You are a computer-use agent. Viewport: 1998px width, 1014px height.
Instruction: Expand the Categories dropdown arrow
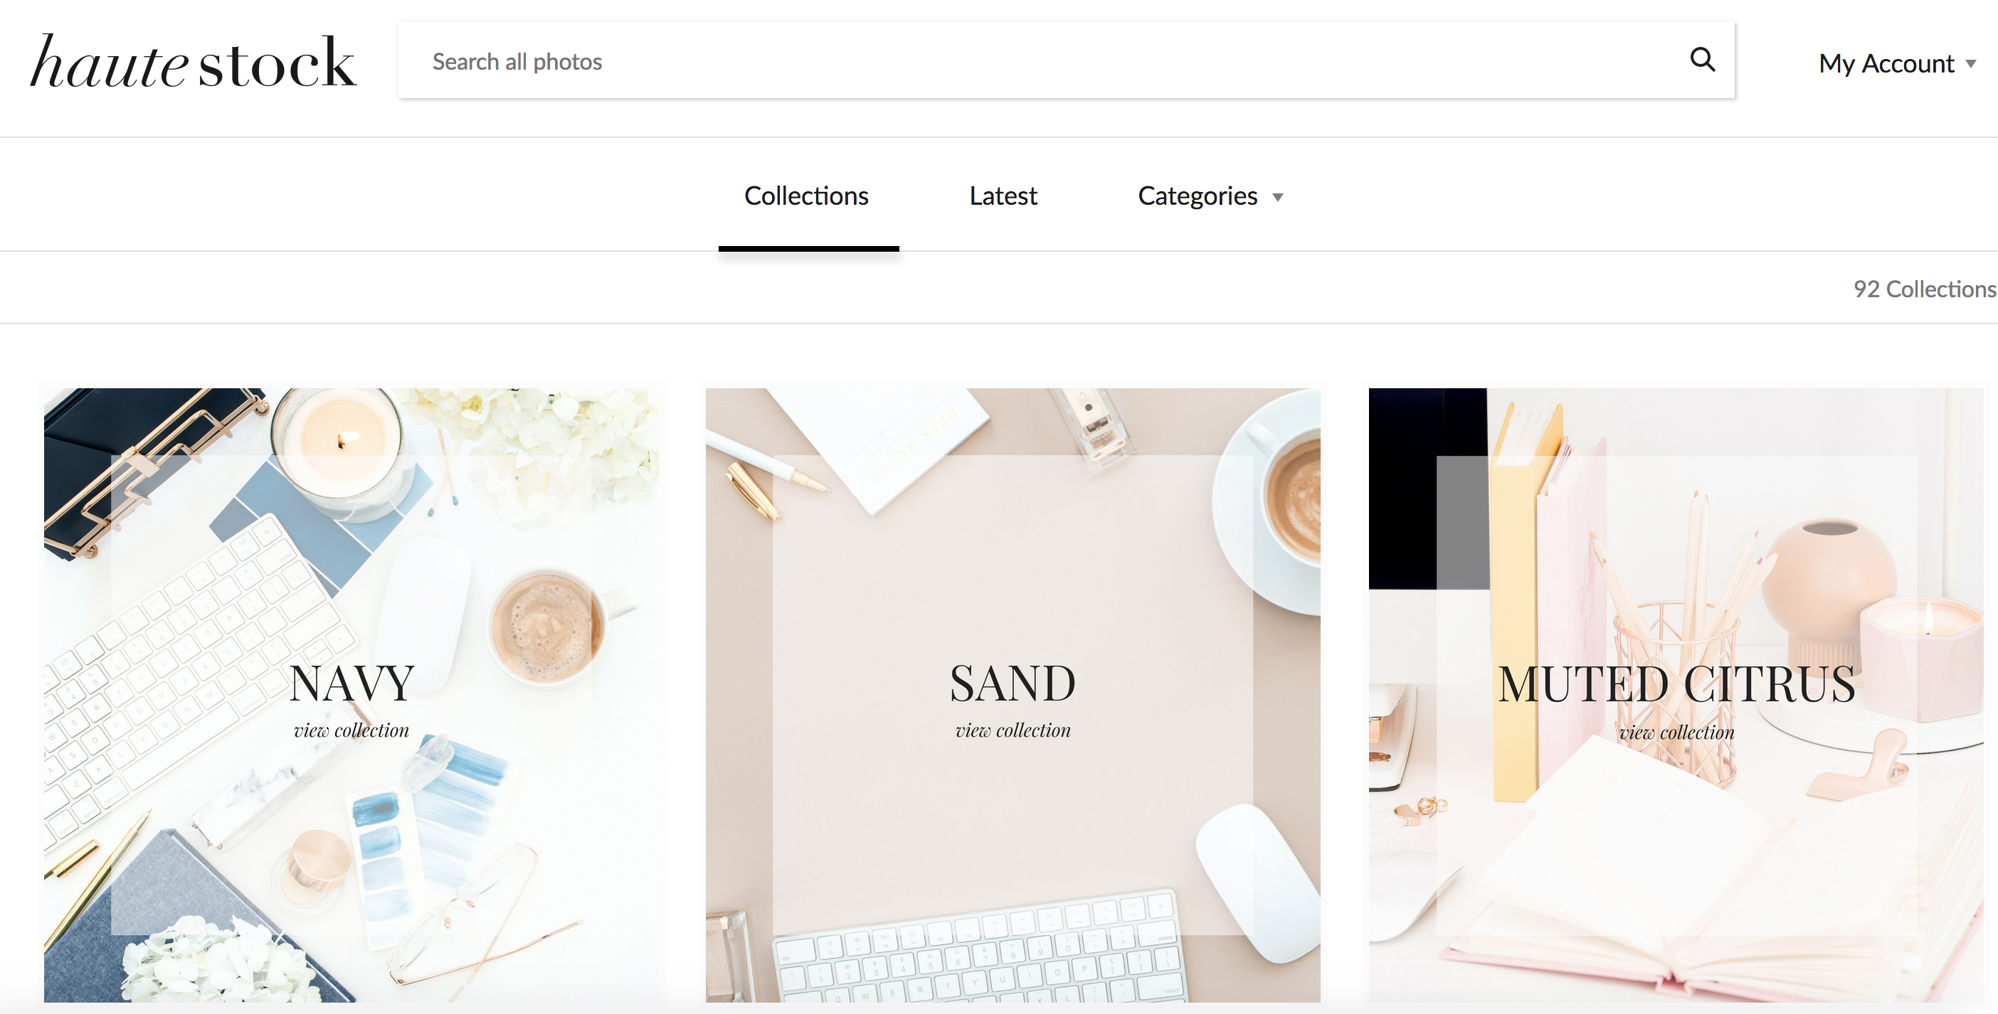pyautogui.click(x=1277, y=198)
